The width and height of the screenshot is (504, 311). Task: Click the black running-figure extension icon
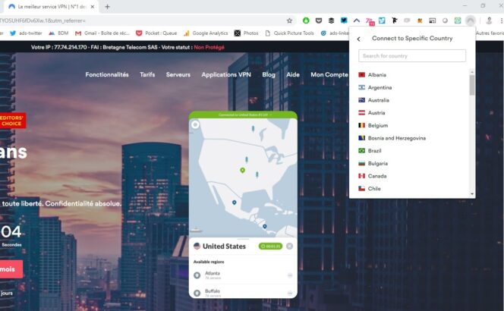(x=395, y=20)
